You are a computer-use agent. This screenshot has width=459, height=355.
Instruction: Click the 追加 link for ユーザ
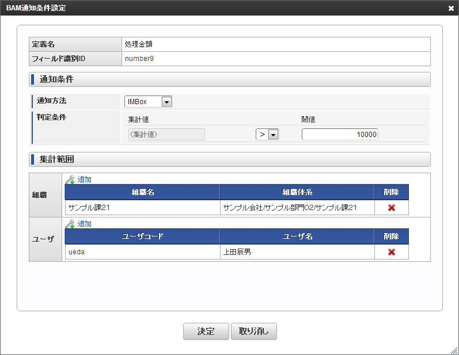[x=84, y=224]
